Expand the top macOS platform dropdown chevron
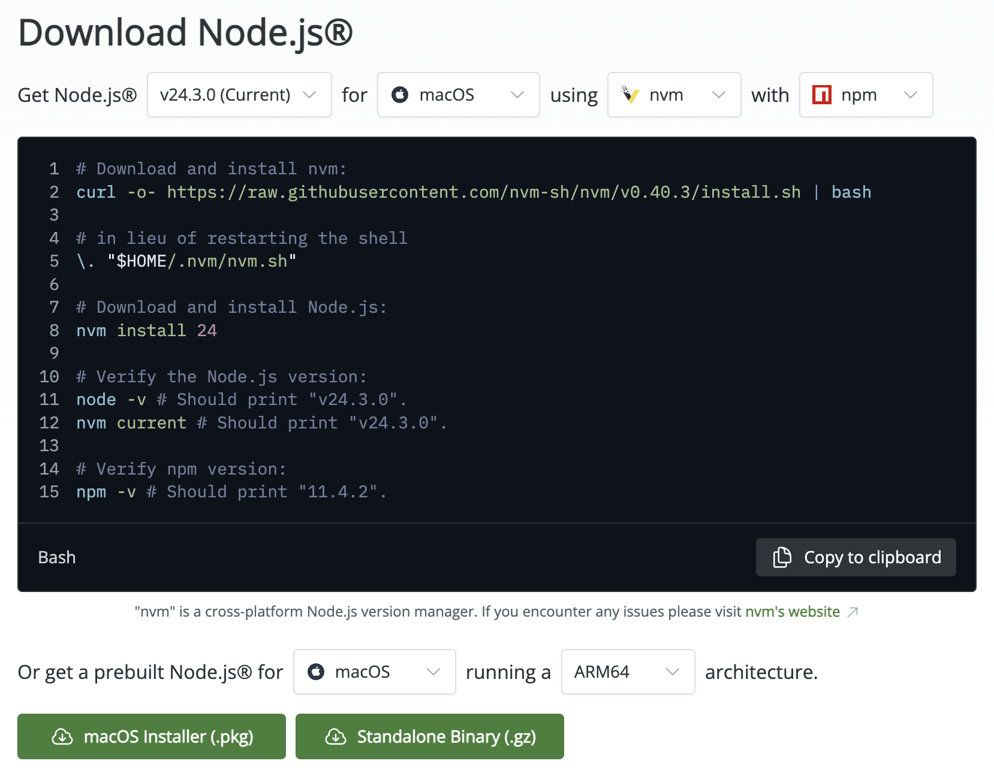Screen dimensions: 994x779 517,95
